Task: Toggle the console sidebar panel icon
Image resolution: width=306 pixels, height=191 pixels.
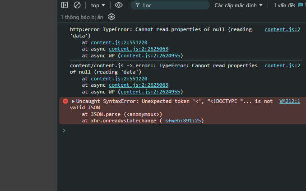Action: [65, 5]
